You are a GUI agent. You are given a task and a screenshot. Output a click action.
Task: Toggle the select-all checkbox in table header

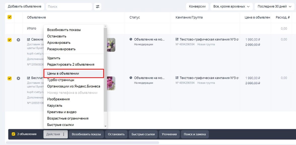coord(10,17)
